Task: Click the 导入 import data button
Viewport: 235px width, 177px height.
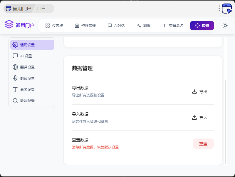Action: (x=200, y=118)
